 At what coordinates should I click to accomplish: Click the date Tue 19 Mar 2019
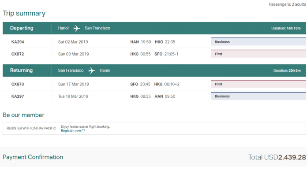(73, 96)
